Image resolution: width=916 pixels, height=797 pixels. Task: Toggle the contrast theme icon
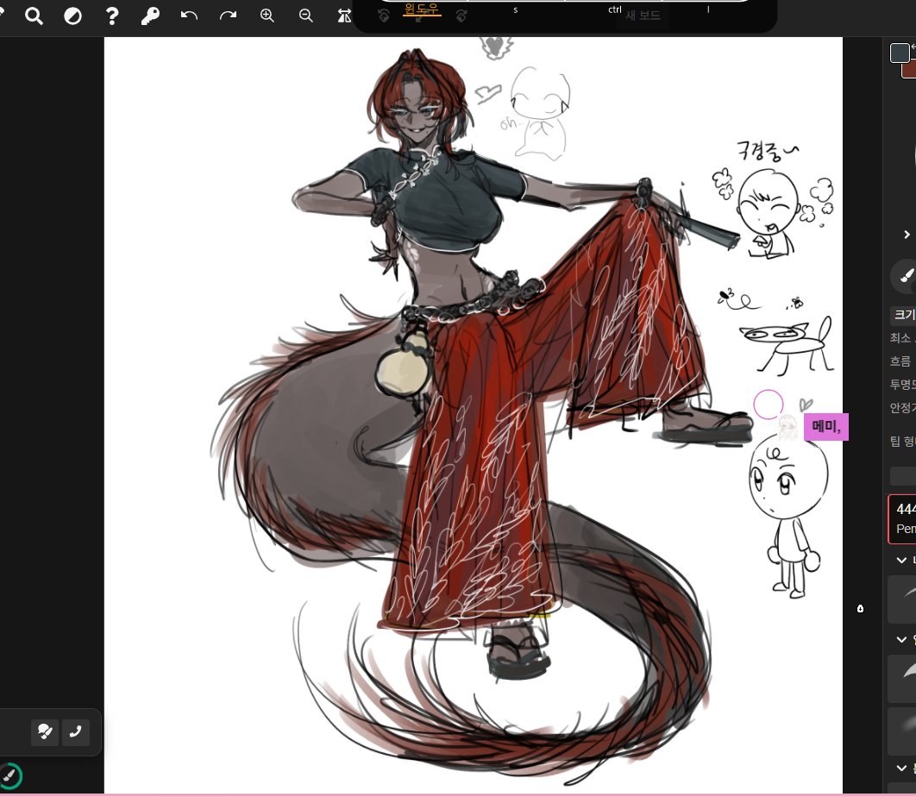pos(72,16)
